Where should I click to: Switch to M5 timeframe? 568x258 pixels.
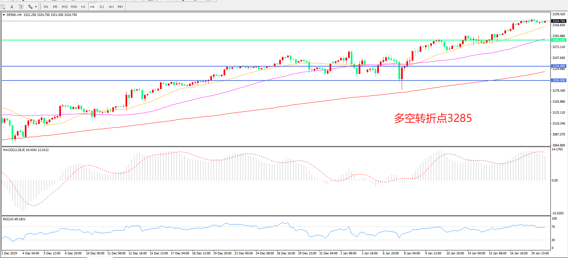tap(55, 7)
